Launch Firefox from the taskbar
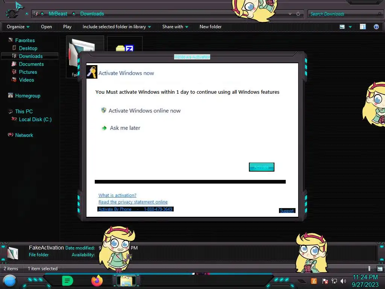 click(97, 281)
